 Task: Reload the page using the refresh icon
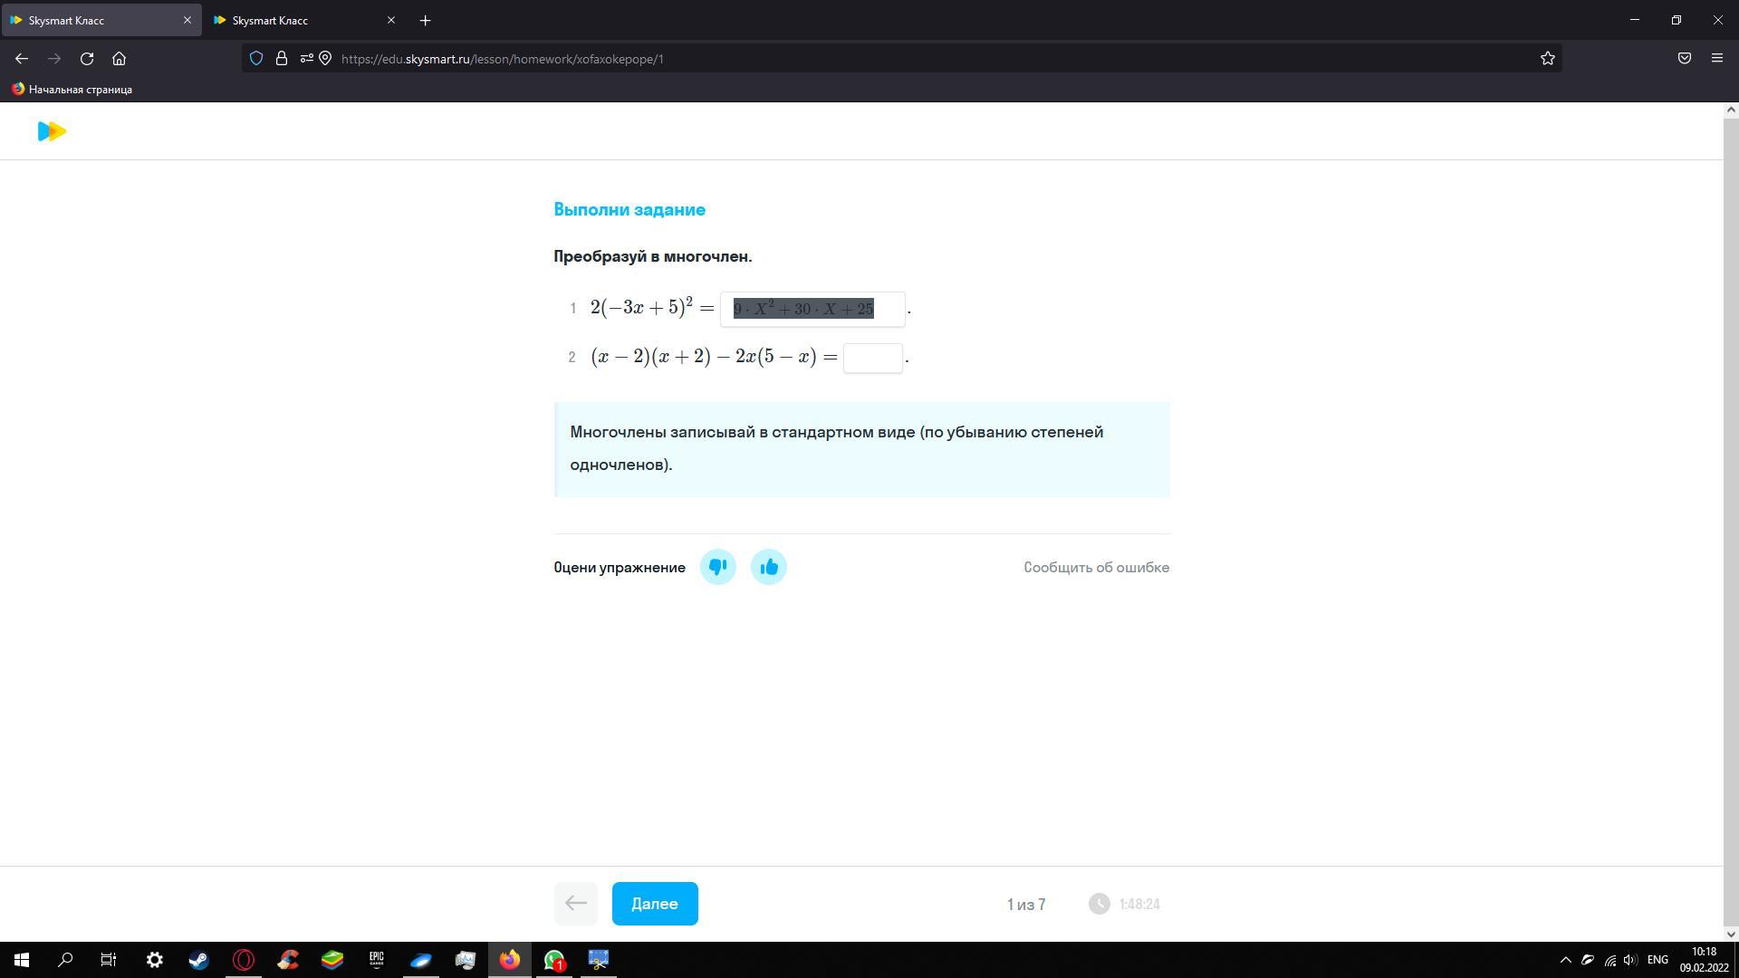(87, 59)
